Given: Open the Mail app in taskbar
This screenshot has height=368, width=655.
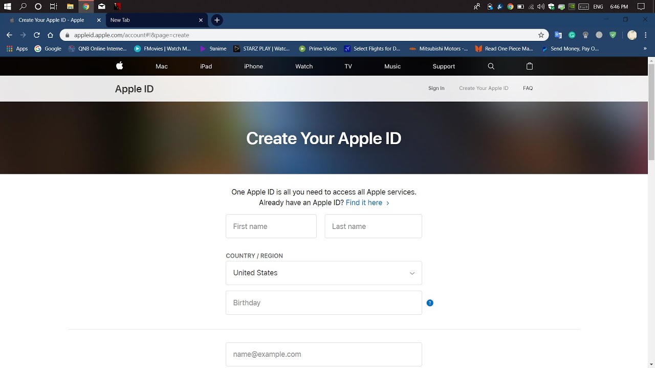Looking at the screenshot, I should tap(102, 7).
